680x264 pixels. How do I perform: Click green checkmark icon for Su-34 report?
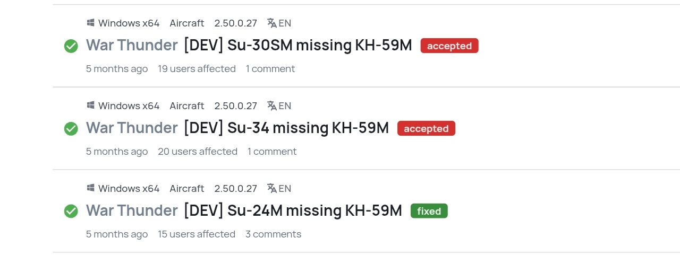[71, 129]
